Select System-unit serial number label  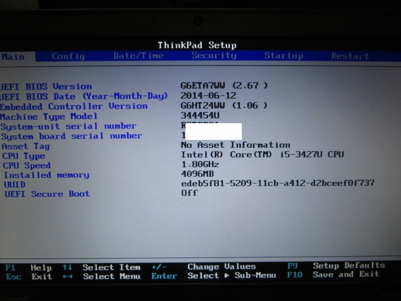pos(69,126)
